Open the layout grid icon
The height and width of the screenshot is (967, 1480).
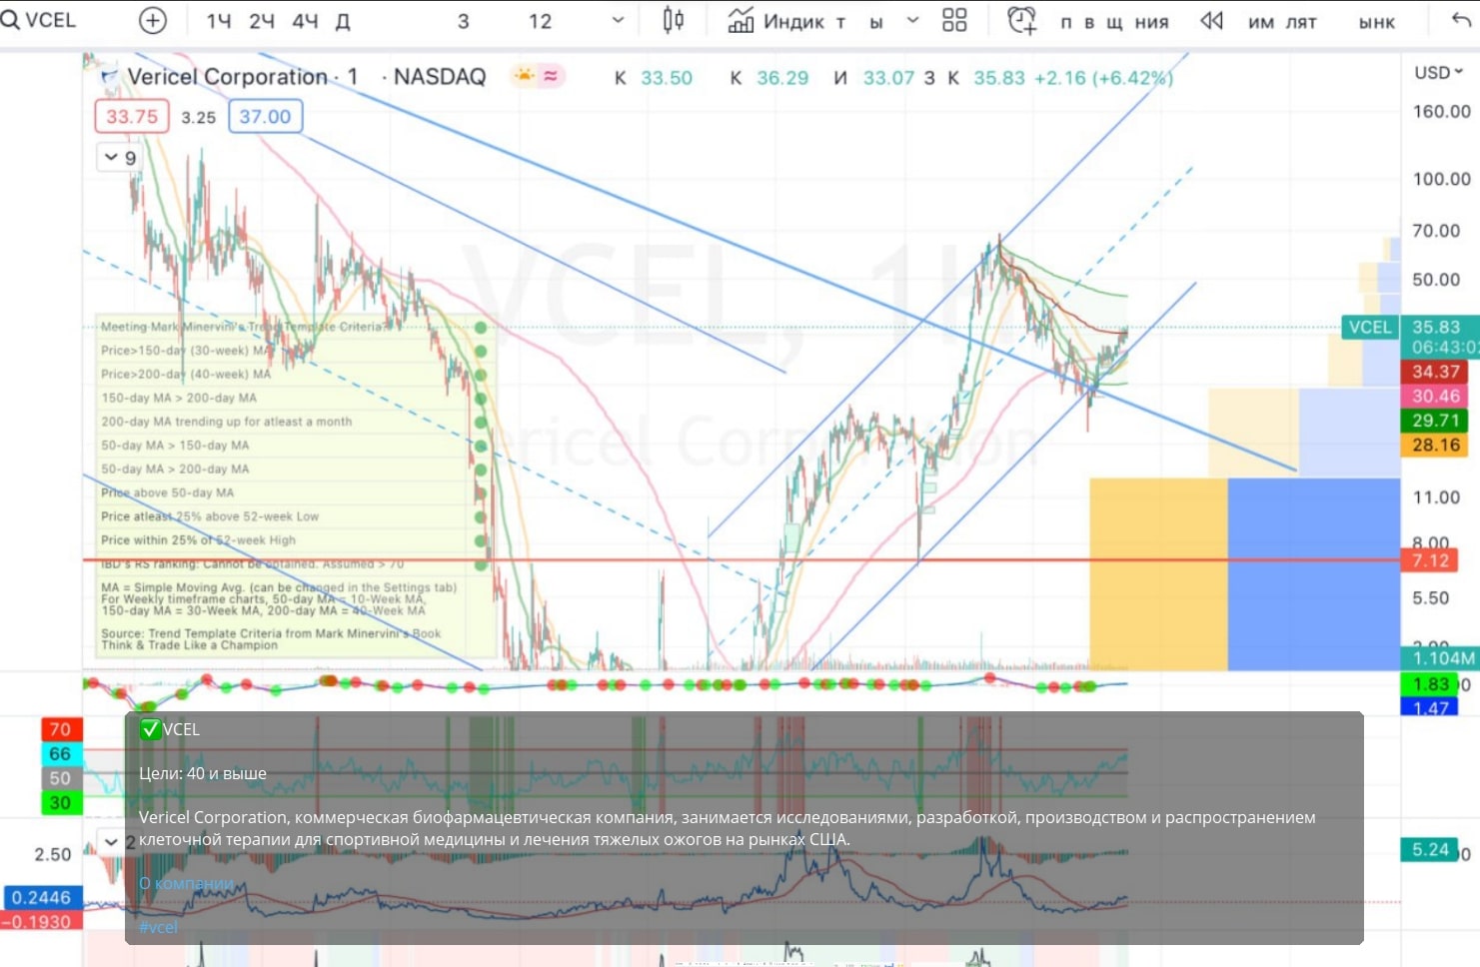pyautogui.click(x=954, y=20)
